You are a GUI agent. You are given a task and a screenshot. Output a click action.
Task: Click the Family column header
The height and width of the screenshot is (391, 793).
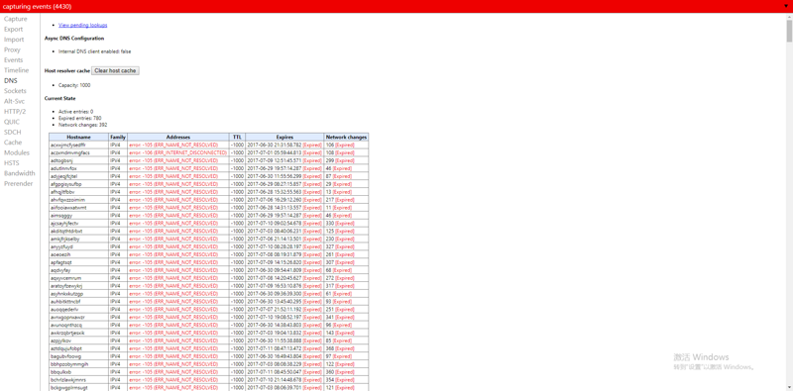tap(118, 137)
